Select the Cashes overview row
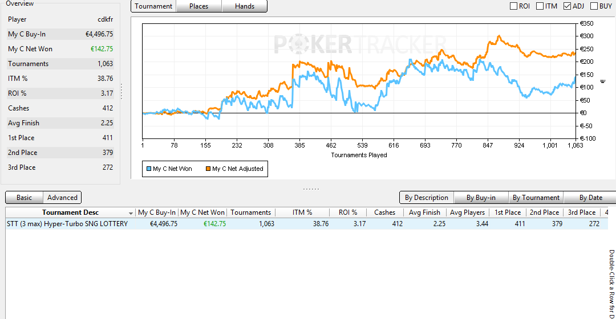This screenshot has width=616, height=319. click(60, 108)
